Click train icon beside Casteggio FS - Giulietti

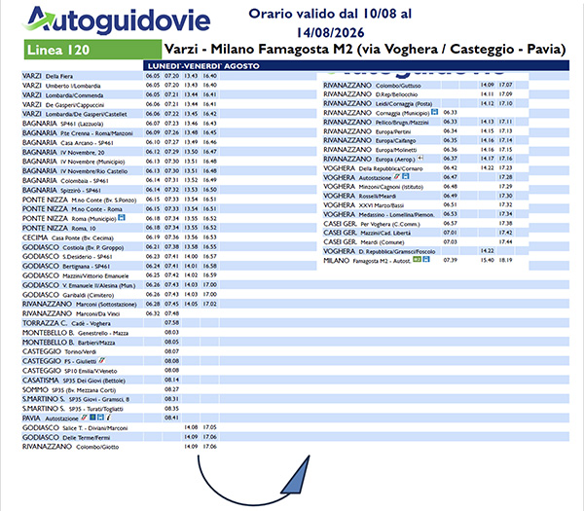[x=101, y=360]
